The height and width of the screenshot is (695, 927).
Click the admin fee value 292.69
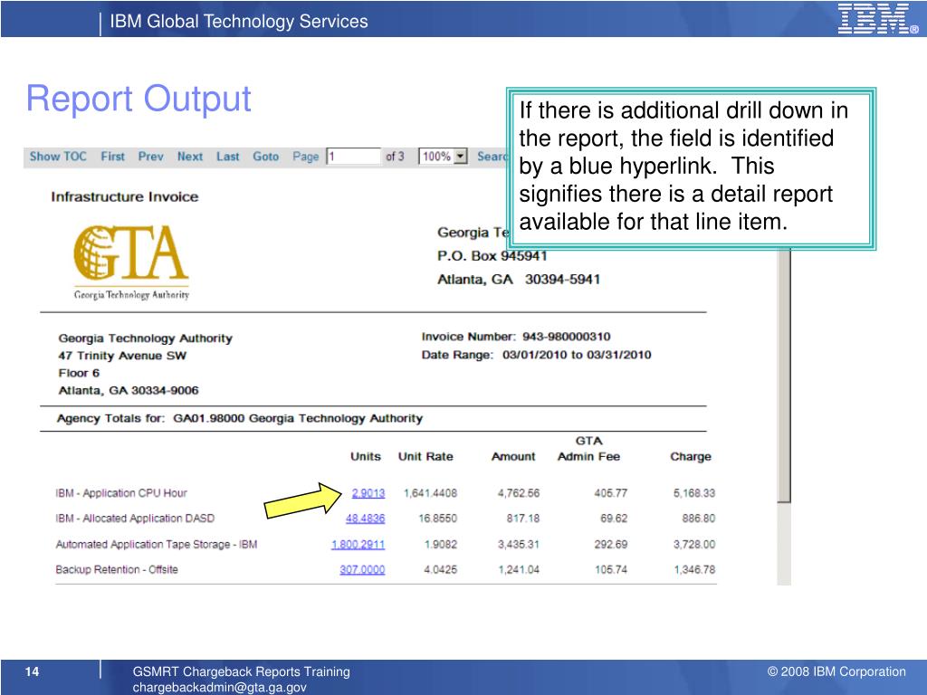click(x=611, y=544)
